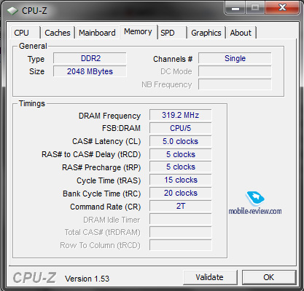Select the 15 clocks tRAS value

181,180
